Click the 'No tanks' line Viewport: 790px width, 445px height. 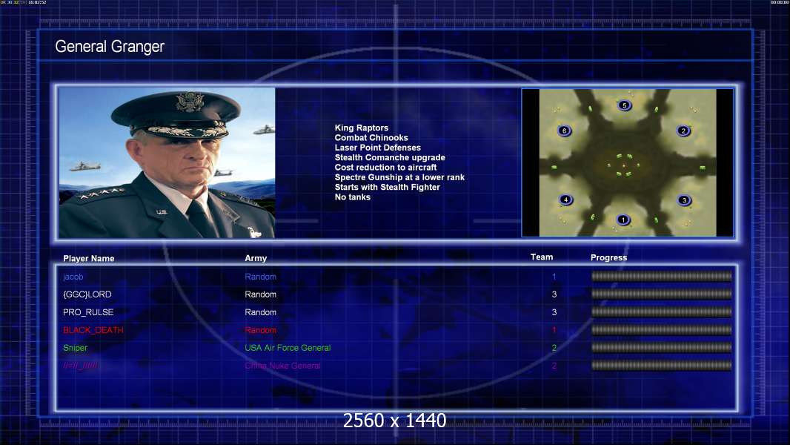(353, 197)
